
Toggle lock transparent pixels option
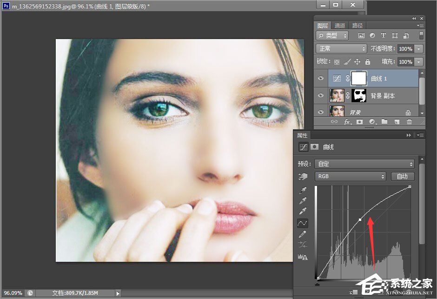(337, 61)
